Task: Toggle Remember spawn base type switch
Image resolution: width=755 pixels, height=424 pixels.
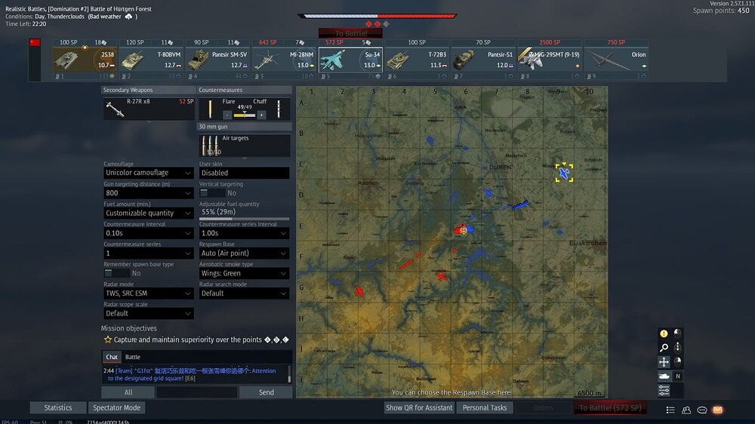Action: (116, 273)
